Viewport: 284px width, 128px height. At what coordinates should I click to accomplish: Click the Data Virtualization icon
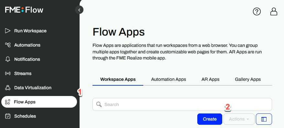pyautogui.click(x=8, y=88)
